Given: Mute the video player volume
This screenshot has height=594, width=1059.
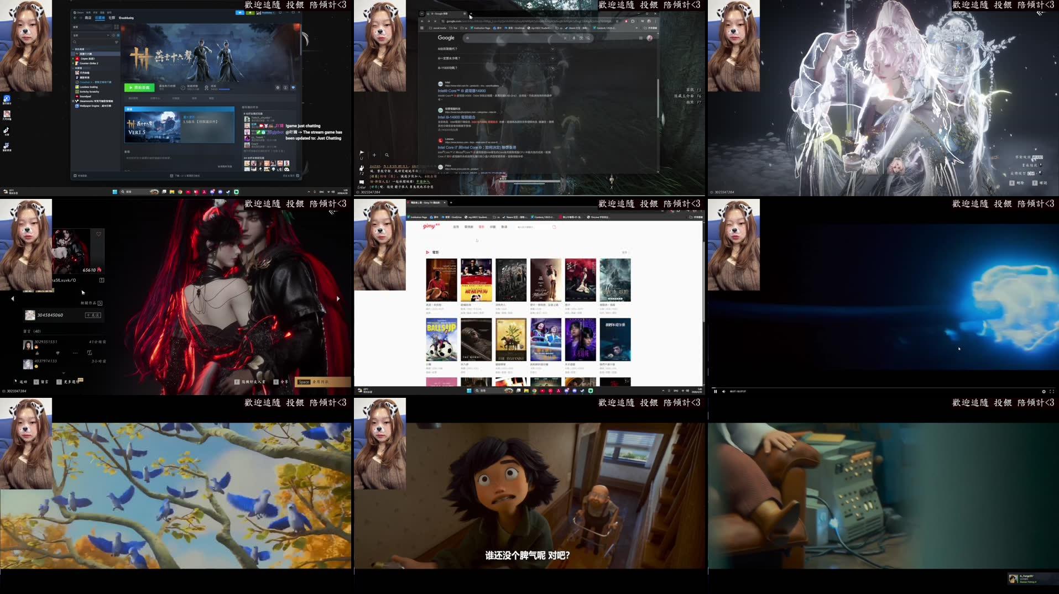Looking at the screenshot, I should (724, 391).
